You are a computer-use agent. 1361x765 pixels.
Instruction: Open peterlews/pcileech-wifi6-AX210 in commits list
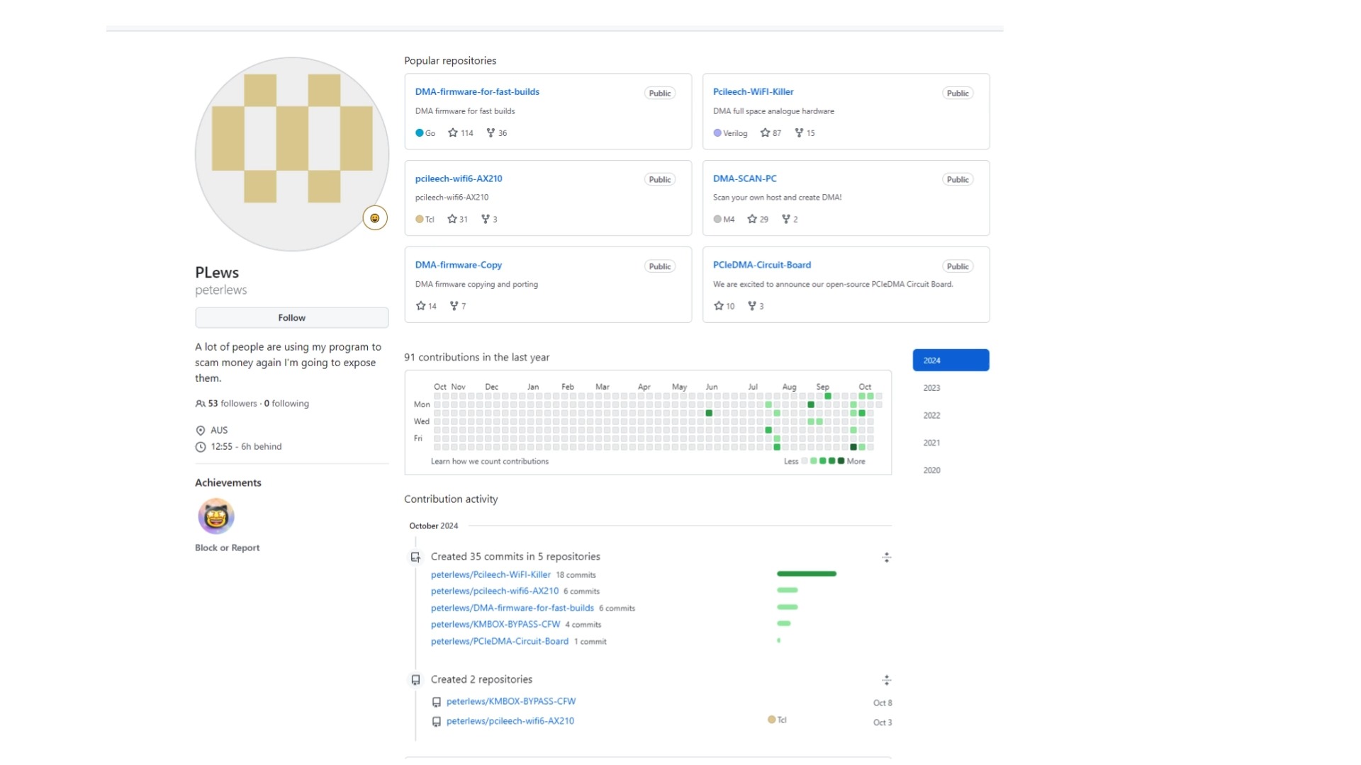[x=495, y=591]
